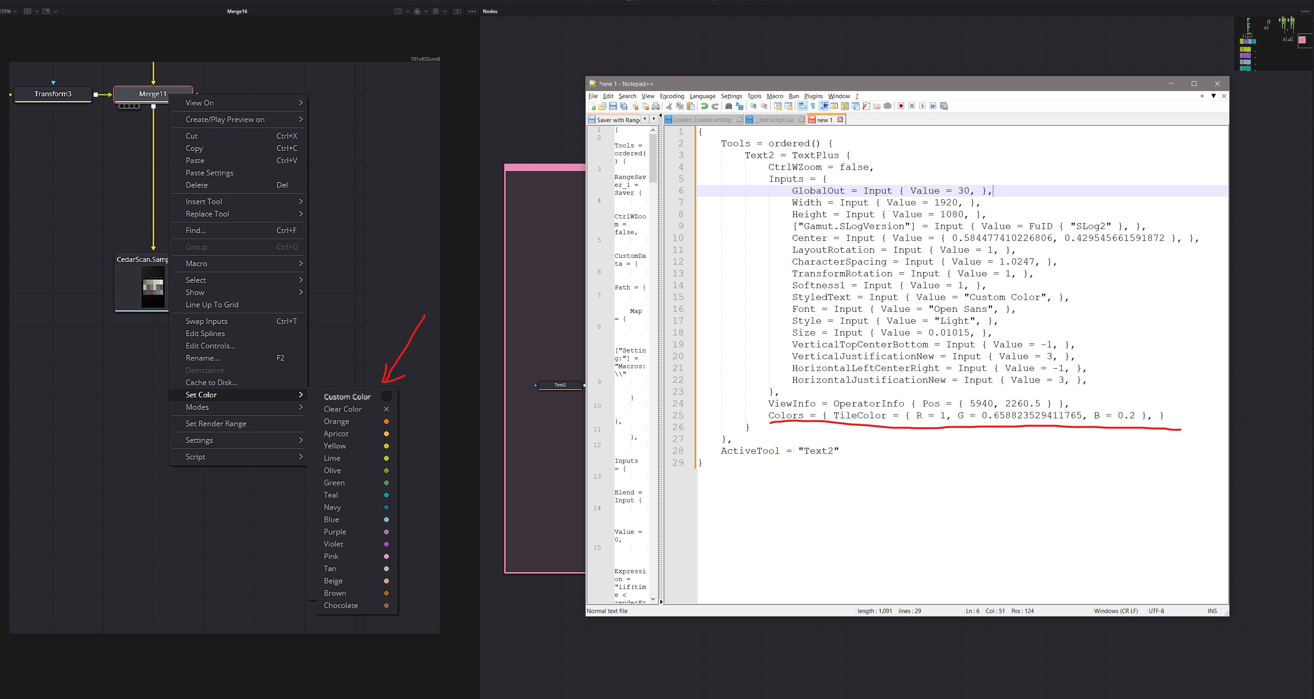Click the Save All icon in Notepad++
The width and height of the screenshot is (1314, 699).
click(624, 106)
